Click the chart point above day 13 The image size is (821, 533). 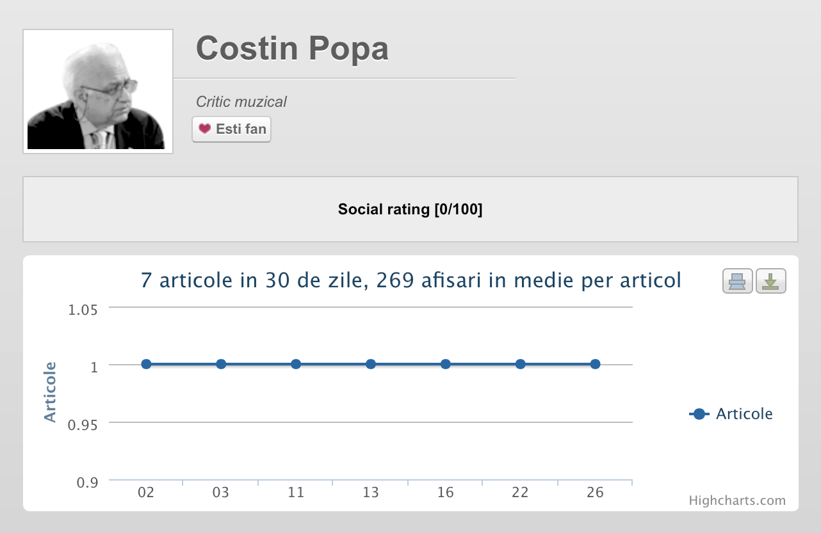click(x=371, y=364)
